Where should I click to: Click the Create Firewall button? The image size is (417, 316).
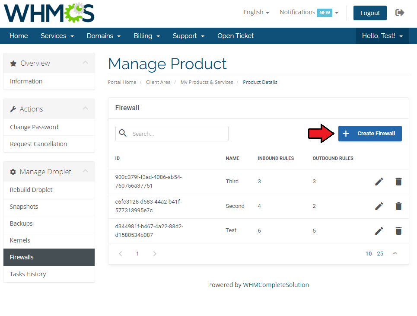click(370, 134)
